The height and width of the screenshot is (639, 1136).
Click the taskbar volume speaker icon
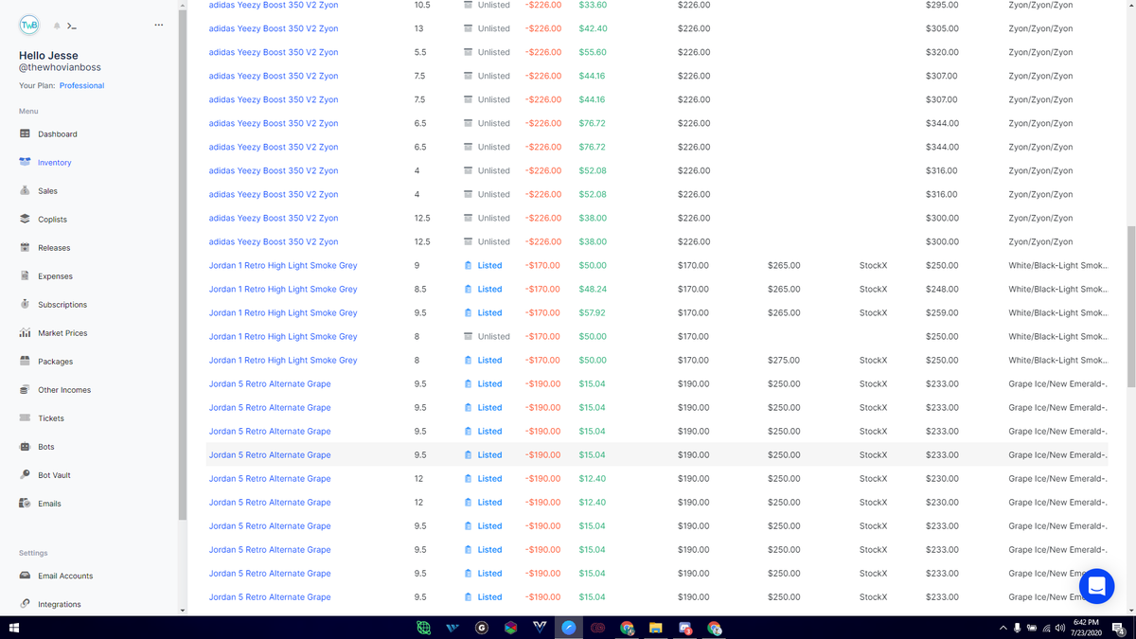1060,628
